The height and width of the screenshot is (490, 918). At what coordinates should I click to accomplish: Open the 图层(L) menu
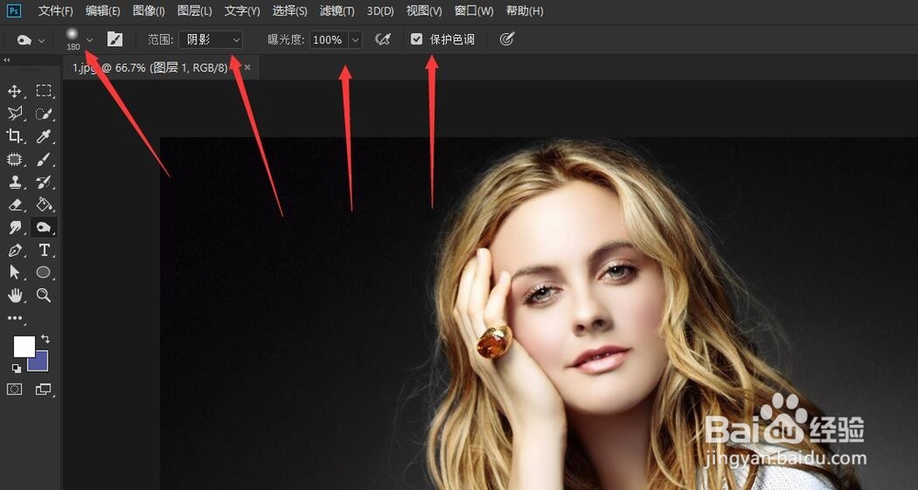click(195, 11)
